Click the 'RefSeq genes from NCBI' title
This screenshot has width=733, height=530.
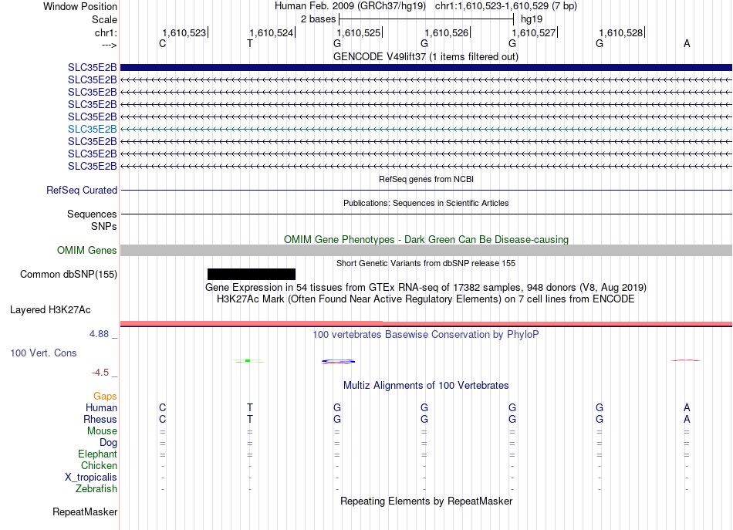click(426, 179)
